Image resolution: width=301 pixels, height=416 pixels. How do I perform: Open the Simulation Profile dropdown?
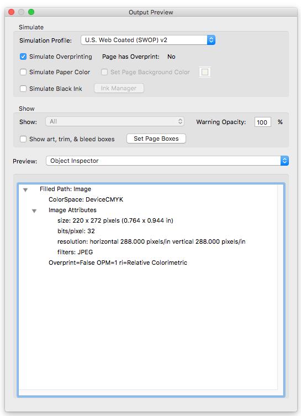[x=148, y=40]
